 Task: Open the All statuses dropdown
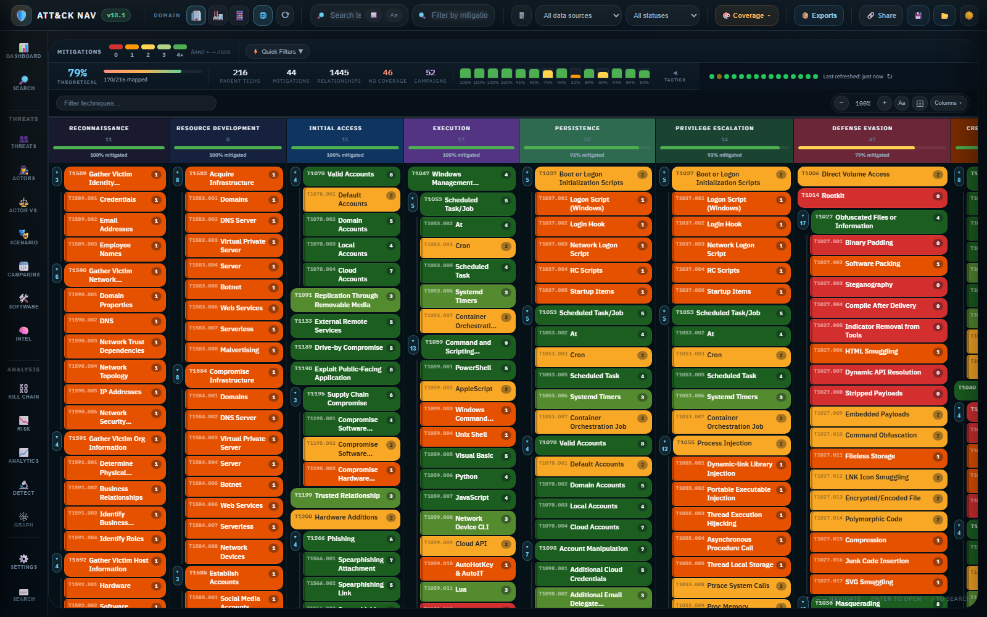tap(663, 15)
